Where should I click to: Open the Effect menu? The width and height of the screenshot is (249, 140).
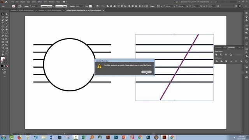[40, 2]
